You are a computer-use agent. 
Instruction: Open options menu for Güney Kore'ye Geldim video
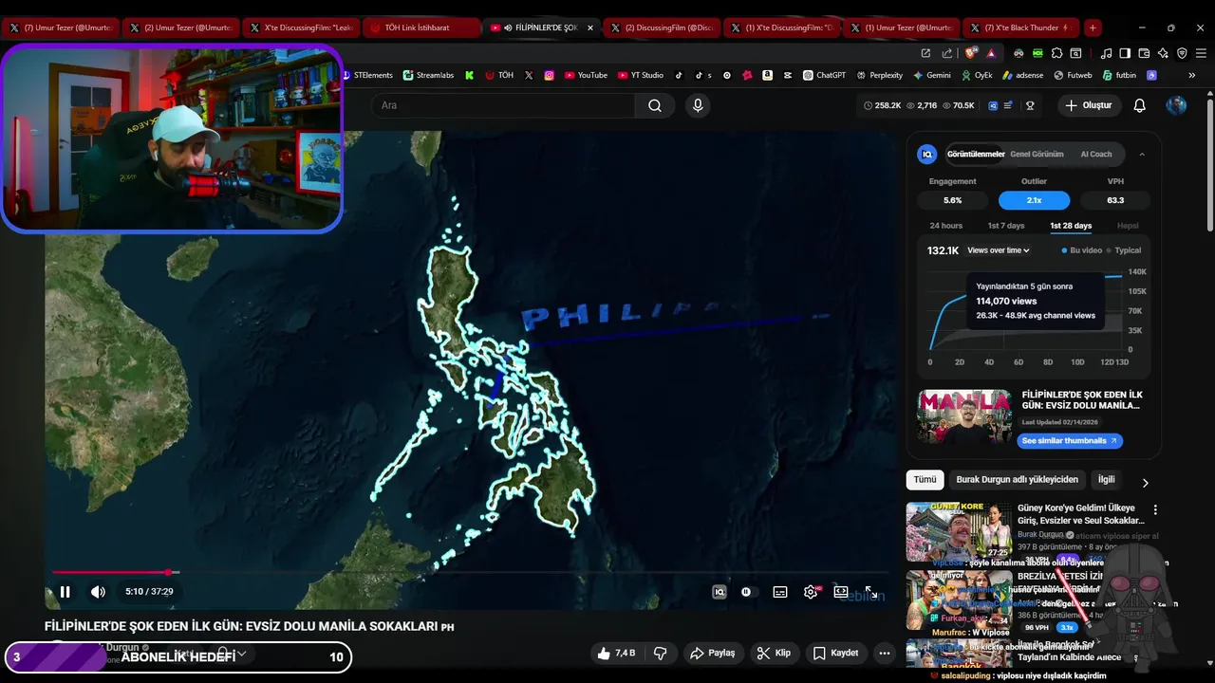1155,510
